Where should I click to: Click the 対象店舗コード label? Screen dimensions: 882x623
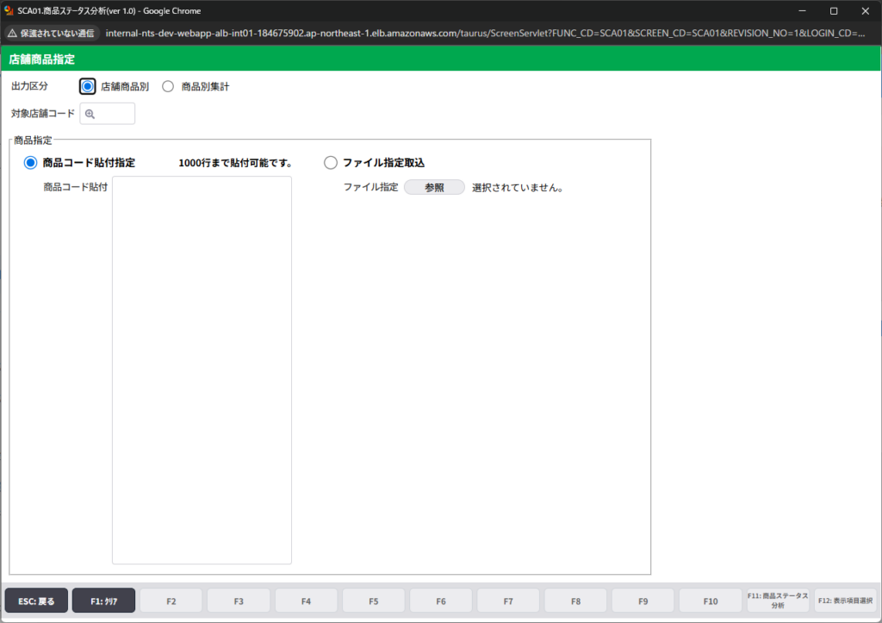pyautogui.click(x=43, y=114)
